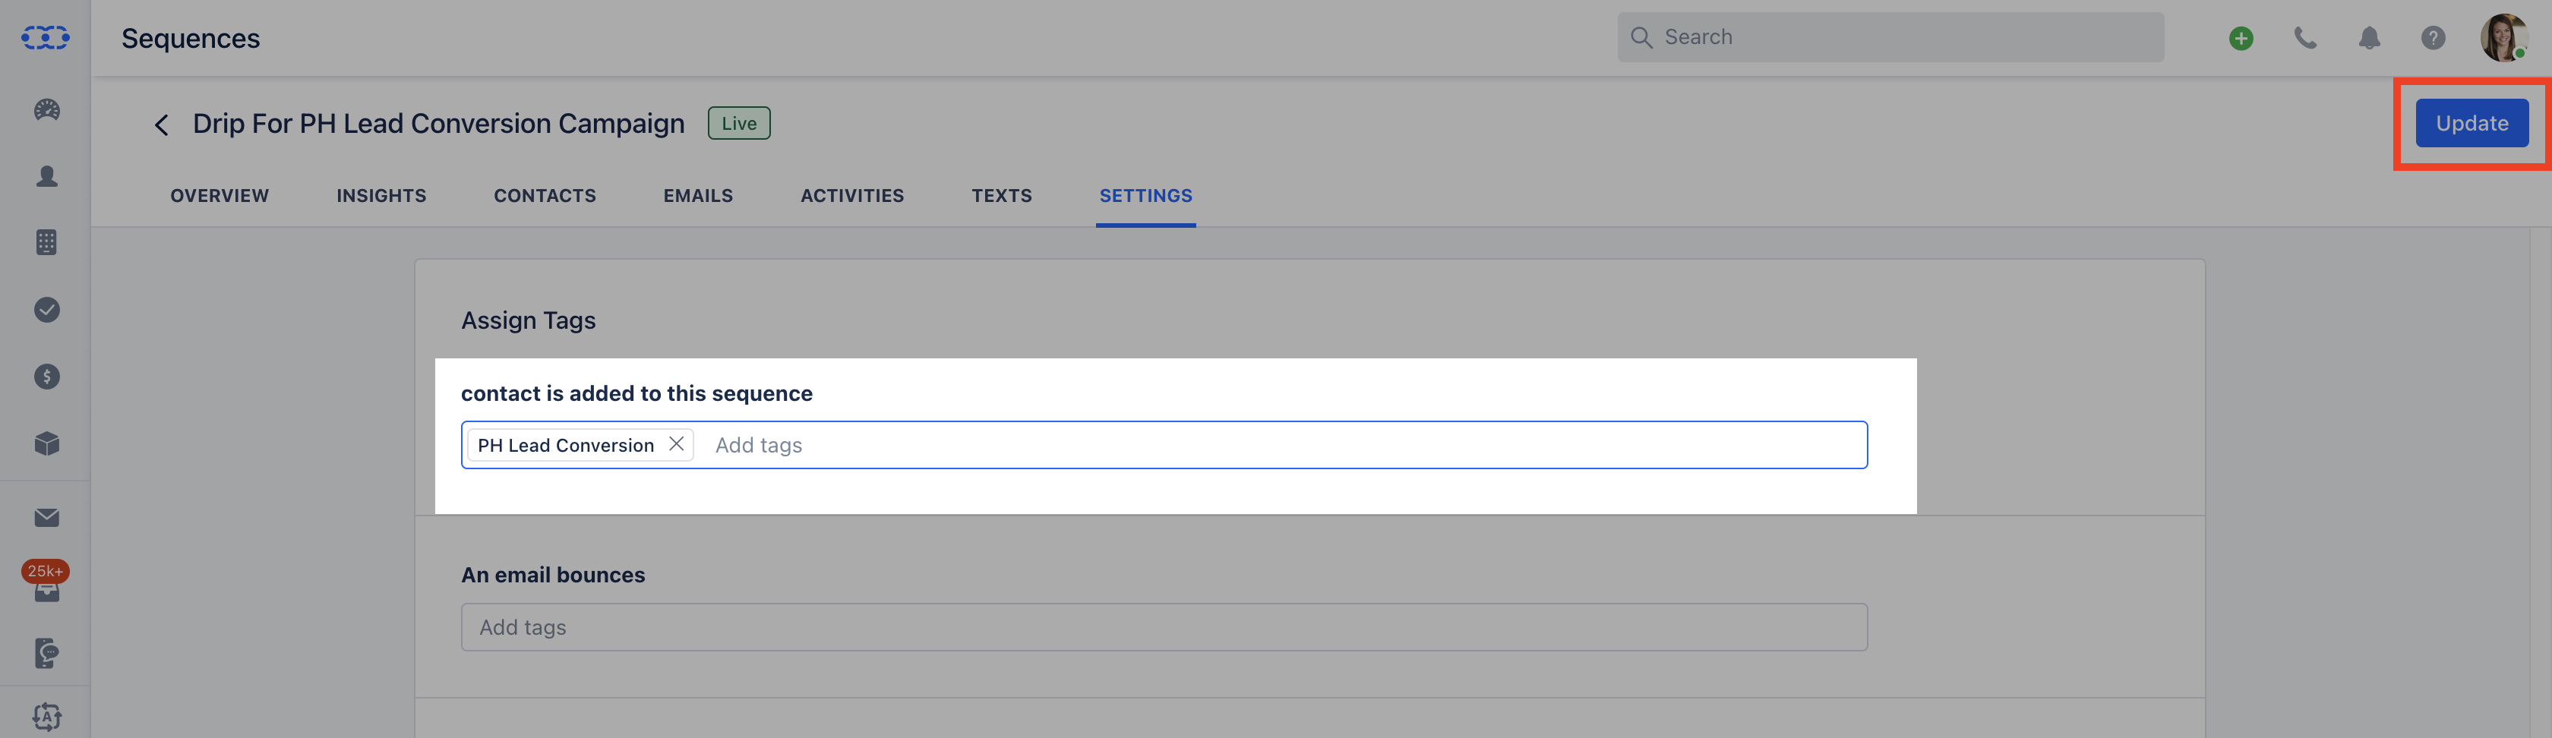The width and height of the screenshot is (2552, 738).
Task: Switch to the Overview tab
Action: 220,196
